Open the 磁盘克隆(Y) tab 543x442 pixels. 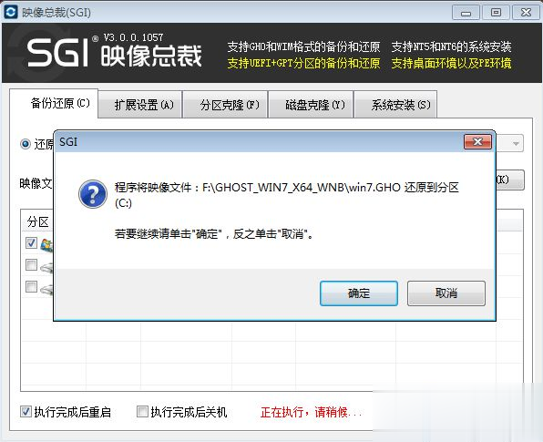[x=311, y=105]
